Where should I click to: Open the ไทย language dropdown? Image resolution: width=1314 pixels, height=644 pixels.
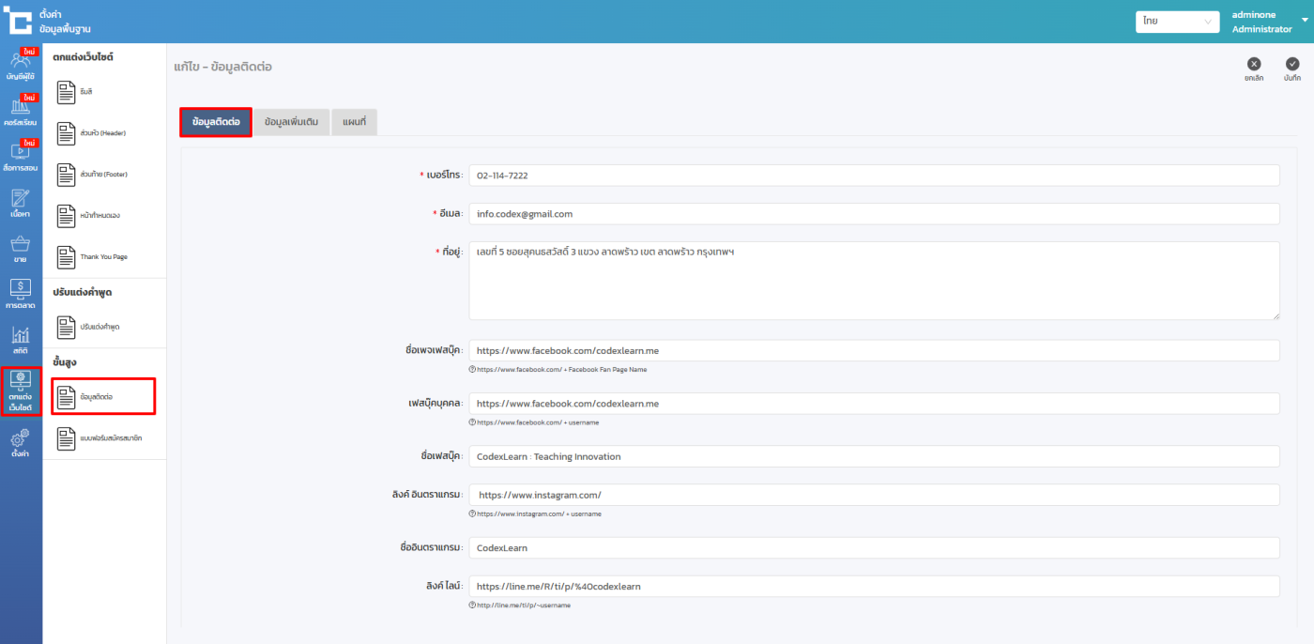(1176, 22)
